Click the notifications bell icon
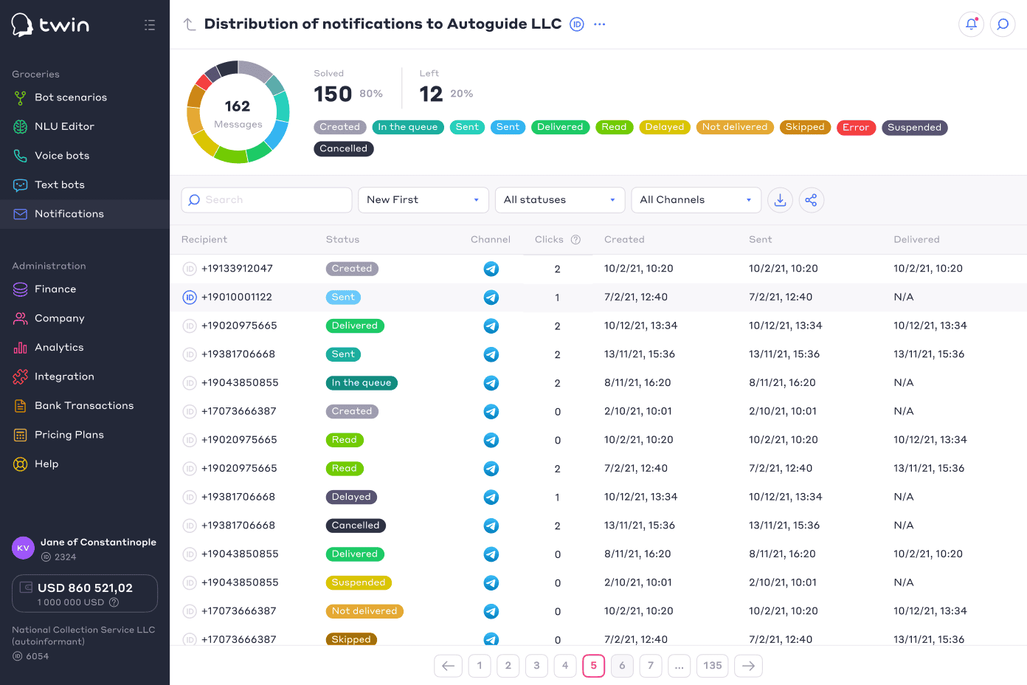1027x685 pixels. click(x=971, y=24)
